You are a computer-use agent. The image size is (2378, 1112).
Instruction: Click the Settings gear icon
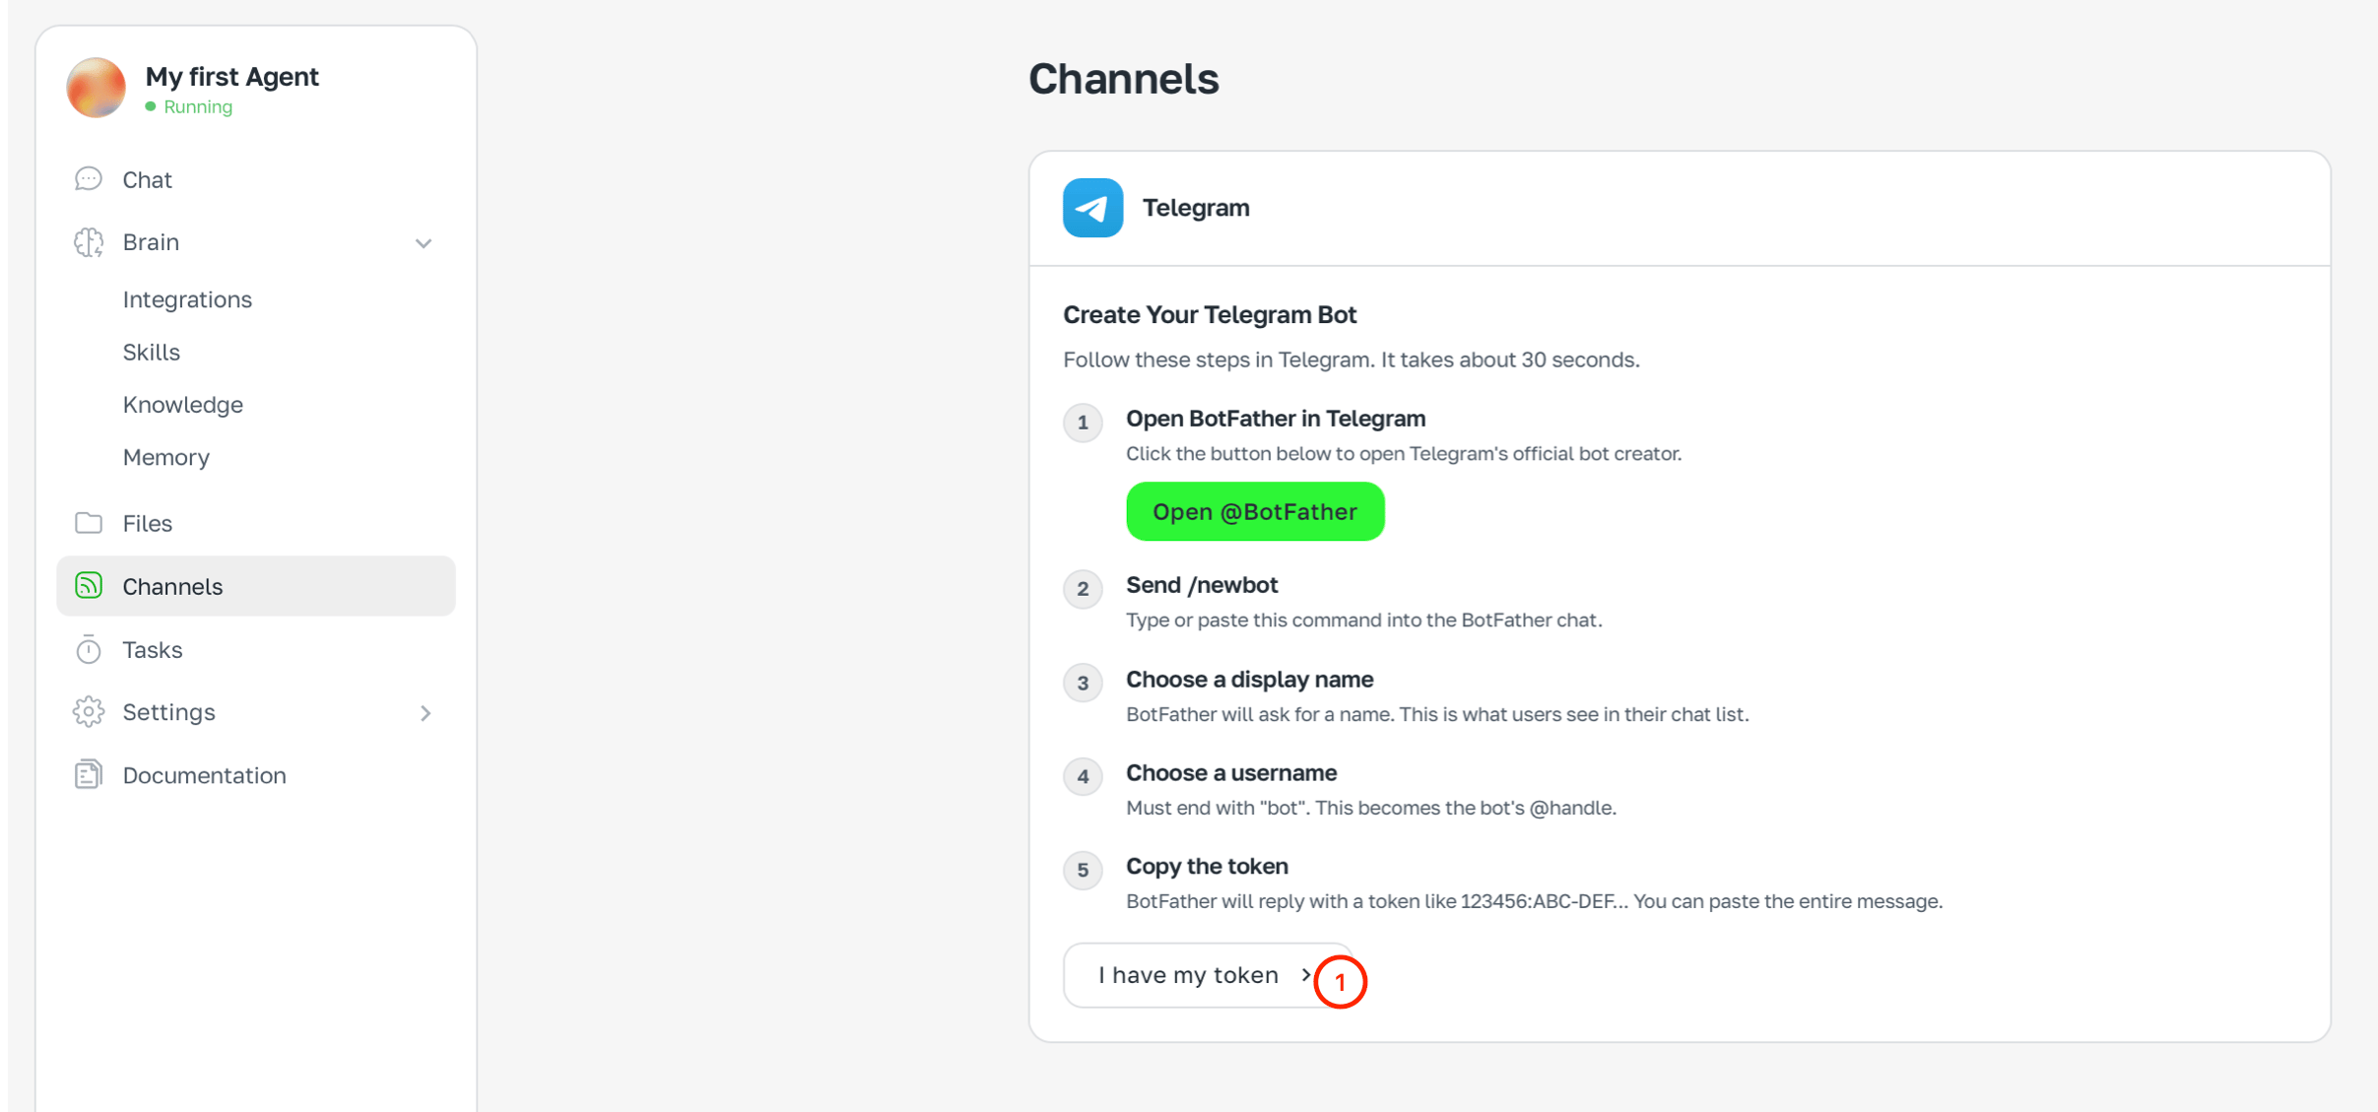[89, 712]
